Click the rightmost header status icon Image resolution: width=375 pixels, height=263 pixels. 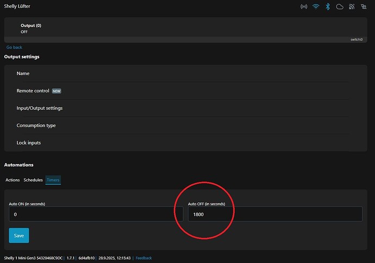(364, 7)
